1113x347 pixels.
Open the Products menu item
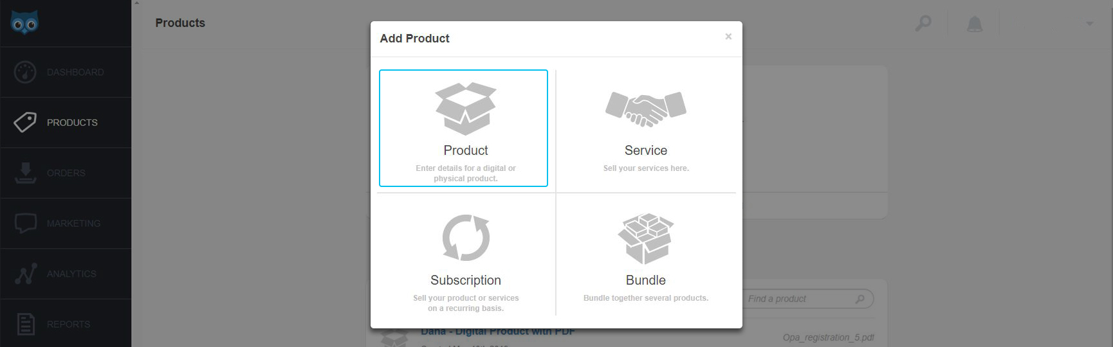coord(72,123)
